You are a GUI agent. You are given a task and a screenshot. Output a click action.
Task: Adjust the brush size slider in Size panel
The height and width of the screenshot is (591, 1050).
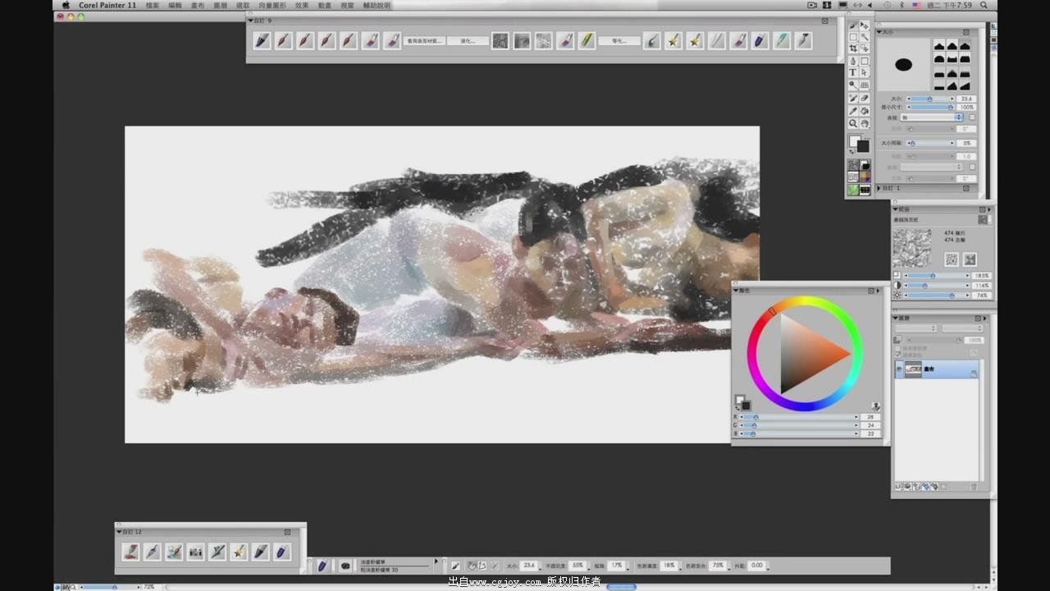pyautogui.click(x=930, y=98)
